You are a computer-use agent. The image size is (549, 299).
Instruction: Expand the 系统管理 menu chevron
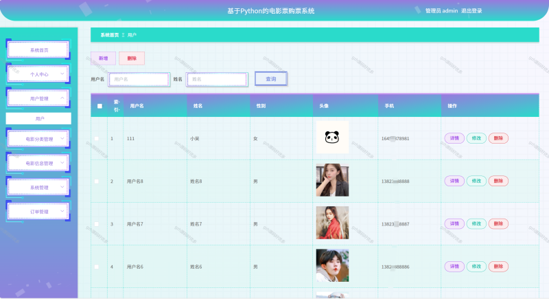pos(62,187)
